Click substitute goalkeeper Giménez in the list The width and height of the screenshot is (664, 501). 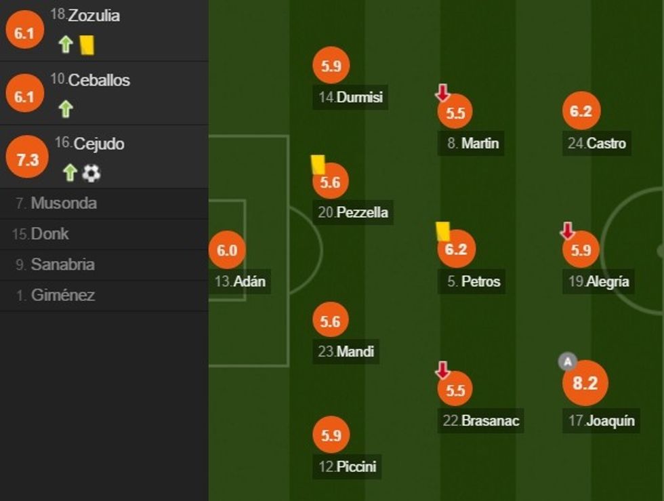click(x=62, y=295)
